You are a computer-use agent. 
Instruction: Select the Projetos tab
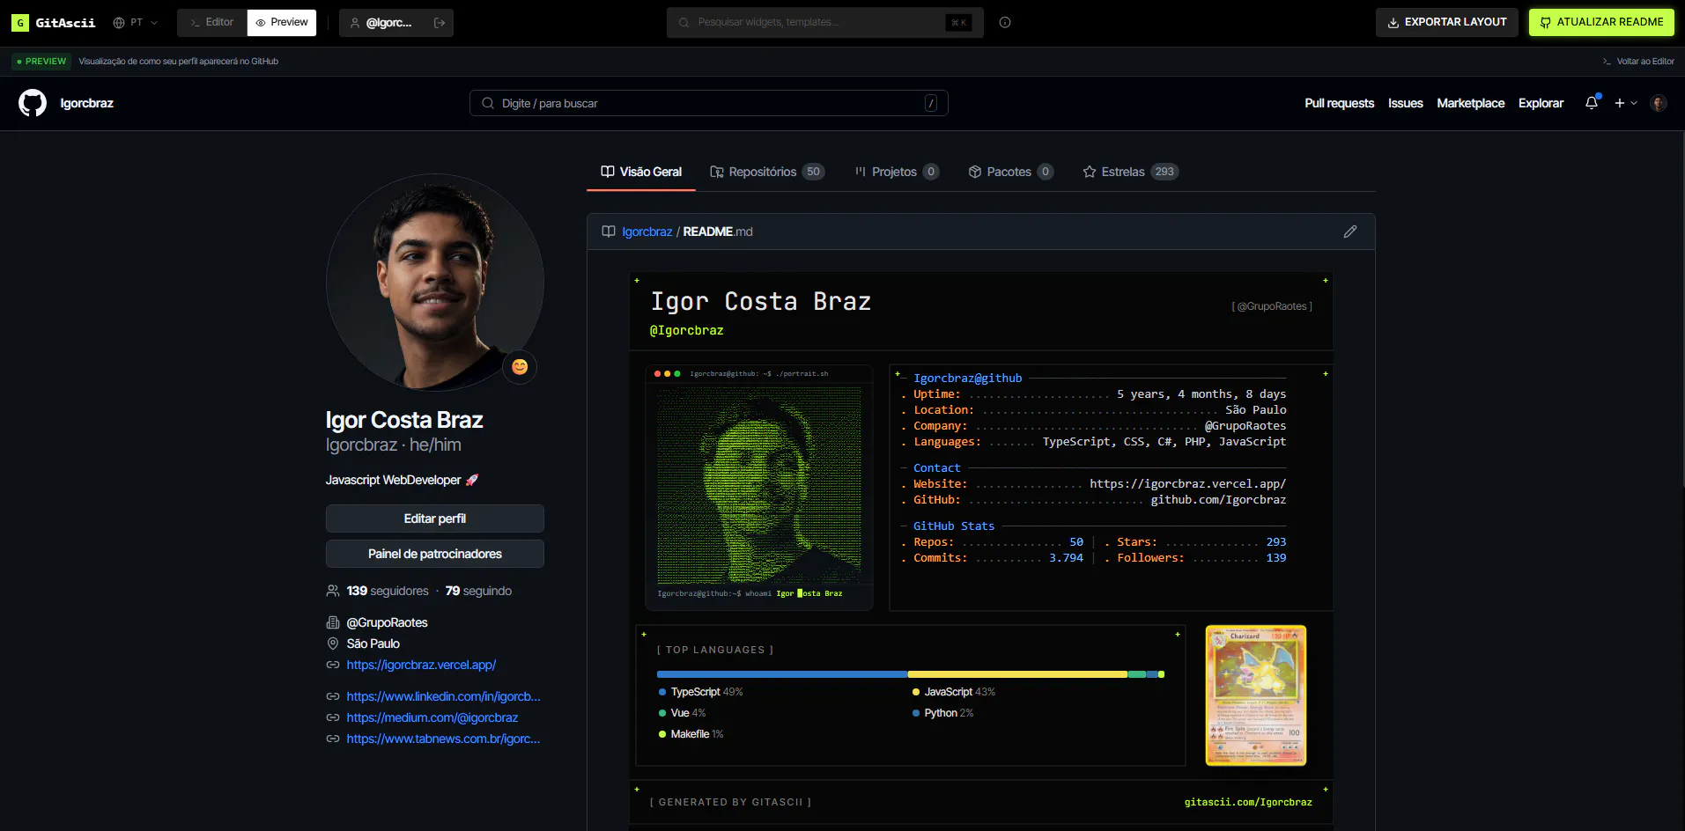click(x=897, y=172)
